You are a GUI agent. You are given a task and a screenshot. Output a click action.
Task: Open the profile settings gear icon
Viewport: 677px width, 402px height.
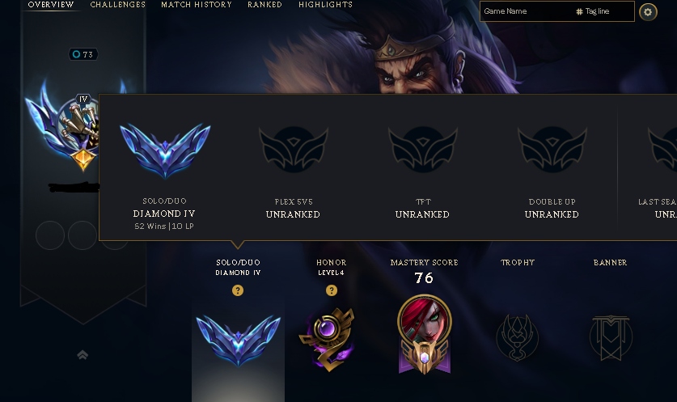coord(648,11)
